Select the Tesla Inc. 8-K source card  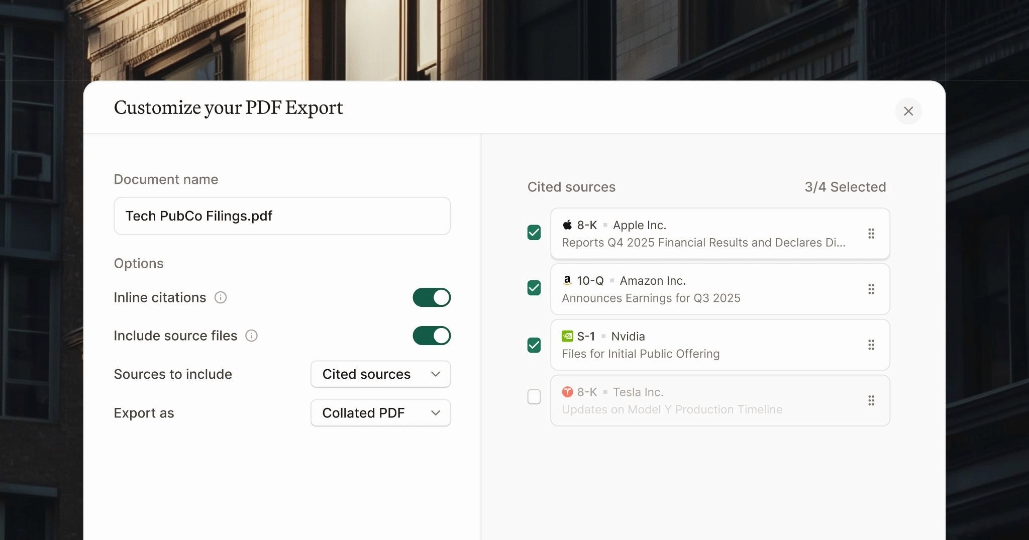(x=720, y=400)
